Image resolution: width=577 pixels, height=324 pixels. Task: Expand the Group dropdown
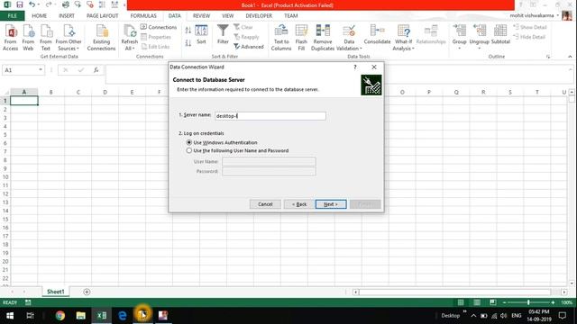click(459, 48)
